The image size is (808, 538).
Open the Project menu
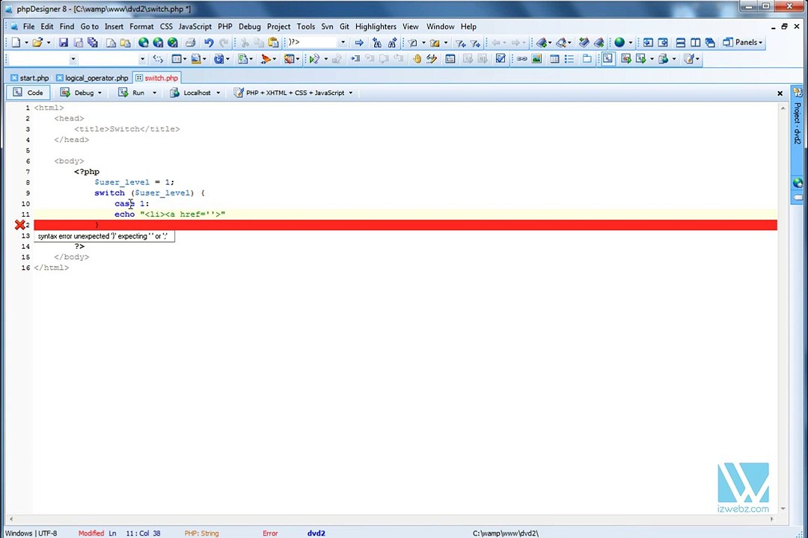278,26
